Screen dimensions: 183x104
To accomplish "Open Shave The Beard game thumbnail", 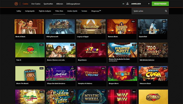I will [x=30, y=73].
